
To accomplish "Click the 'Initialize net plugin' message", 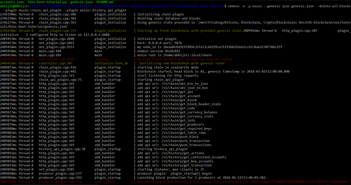I will click(157, 39).
